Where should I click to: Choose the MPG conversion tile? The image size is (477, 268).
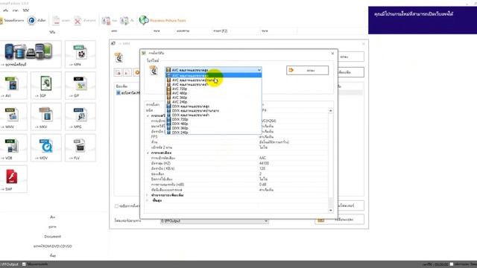click(80, 117)
